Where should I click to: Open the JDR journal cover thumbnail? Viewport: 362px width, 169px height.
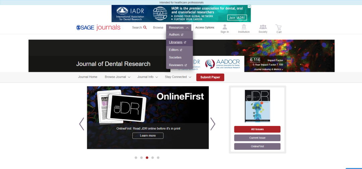(x=257, y=106)
